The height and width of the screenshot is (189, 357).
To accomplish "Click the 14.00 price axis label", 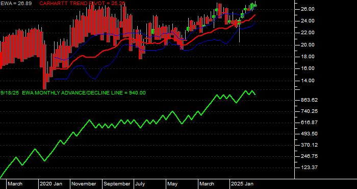I will click(308, 81).
